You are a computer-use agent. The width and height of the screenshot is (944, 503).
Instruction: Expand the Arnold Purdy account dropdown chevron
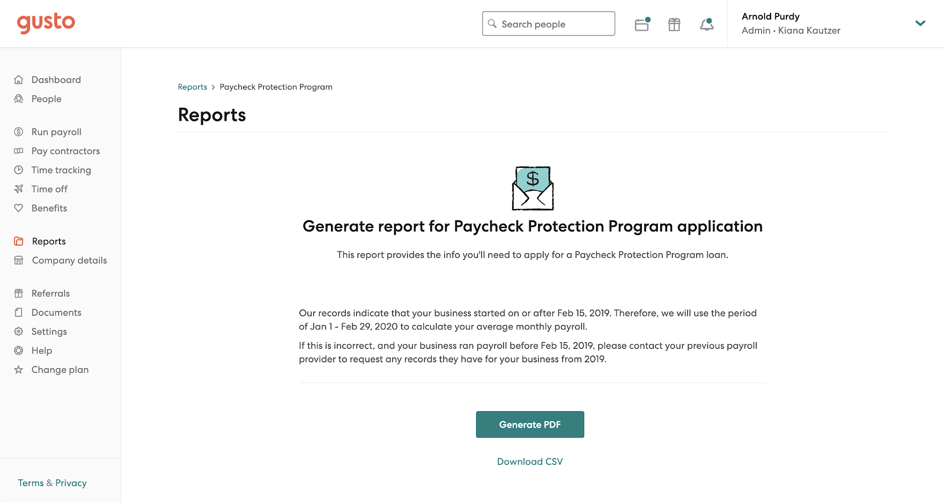[920, 24]
